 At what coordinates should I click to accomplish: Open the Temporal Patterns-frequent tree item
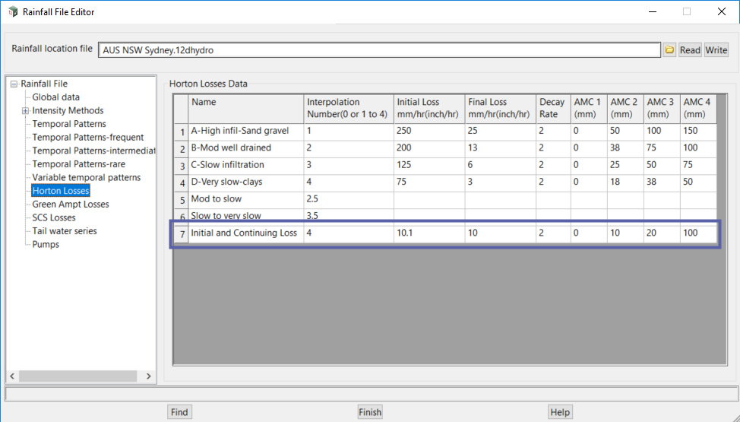87,138
